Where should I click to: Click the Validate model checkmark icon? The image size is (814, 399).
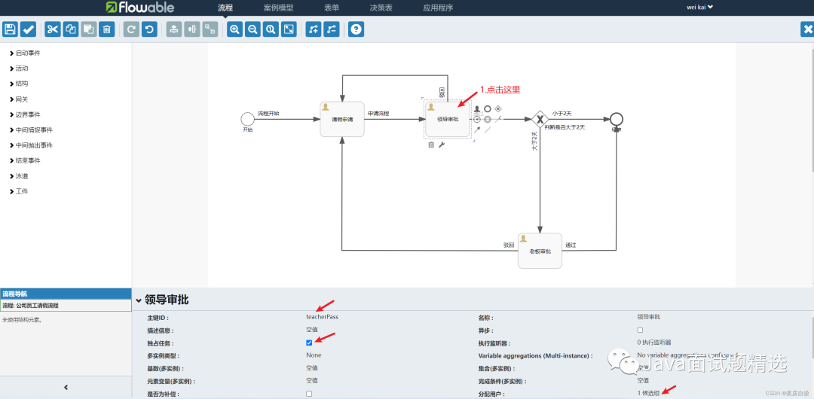(28, 29)
